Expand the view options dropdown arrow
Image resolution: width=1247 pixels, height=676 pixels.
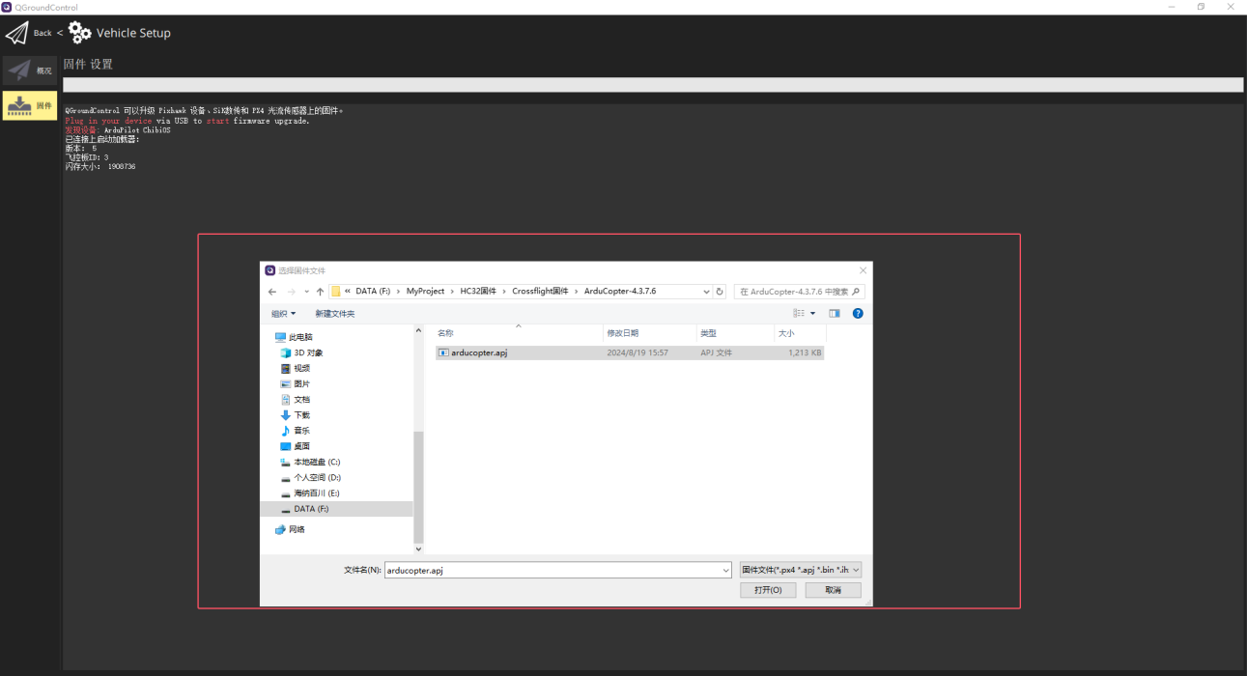coord(812,313)
